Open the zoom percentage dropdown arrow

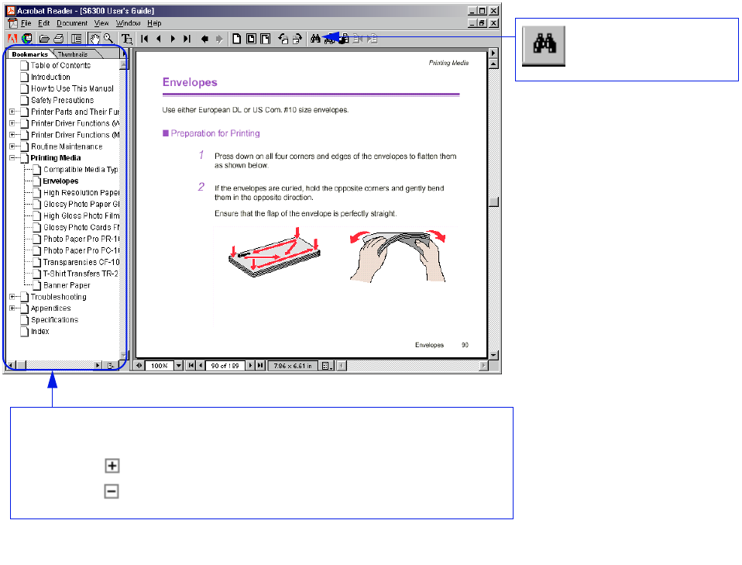(x=178, y=366)
